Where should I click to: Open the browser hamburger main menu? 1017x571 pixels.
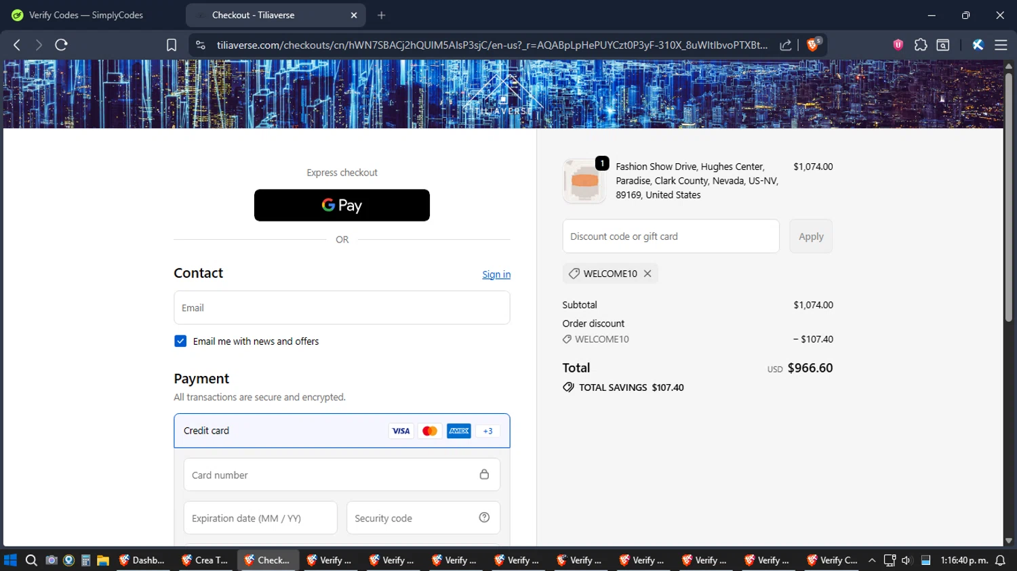(1001, 45)
